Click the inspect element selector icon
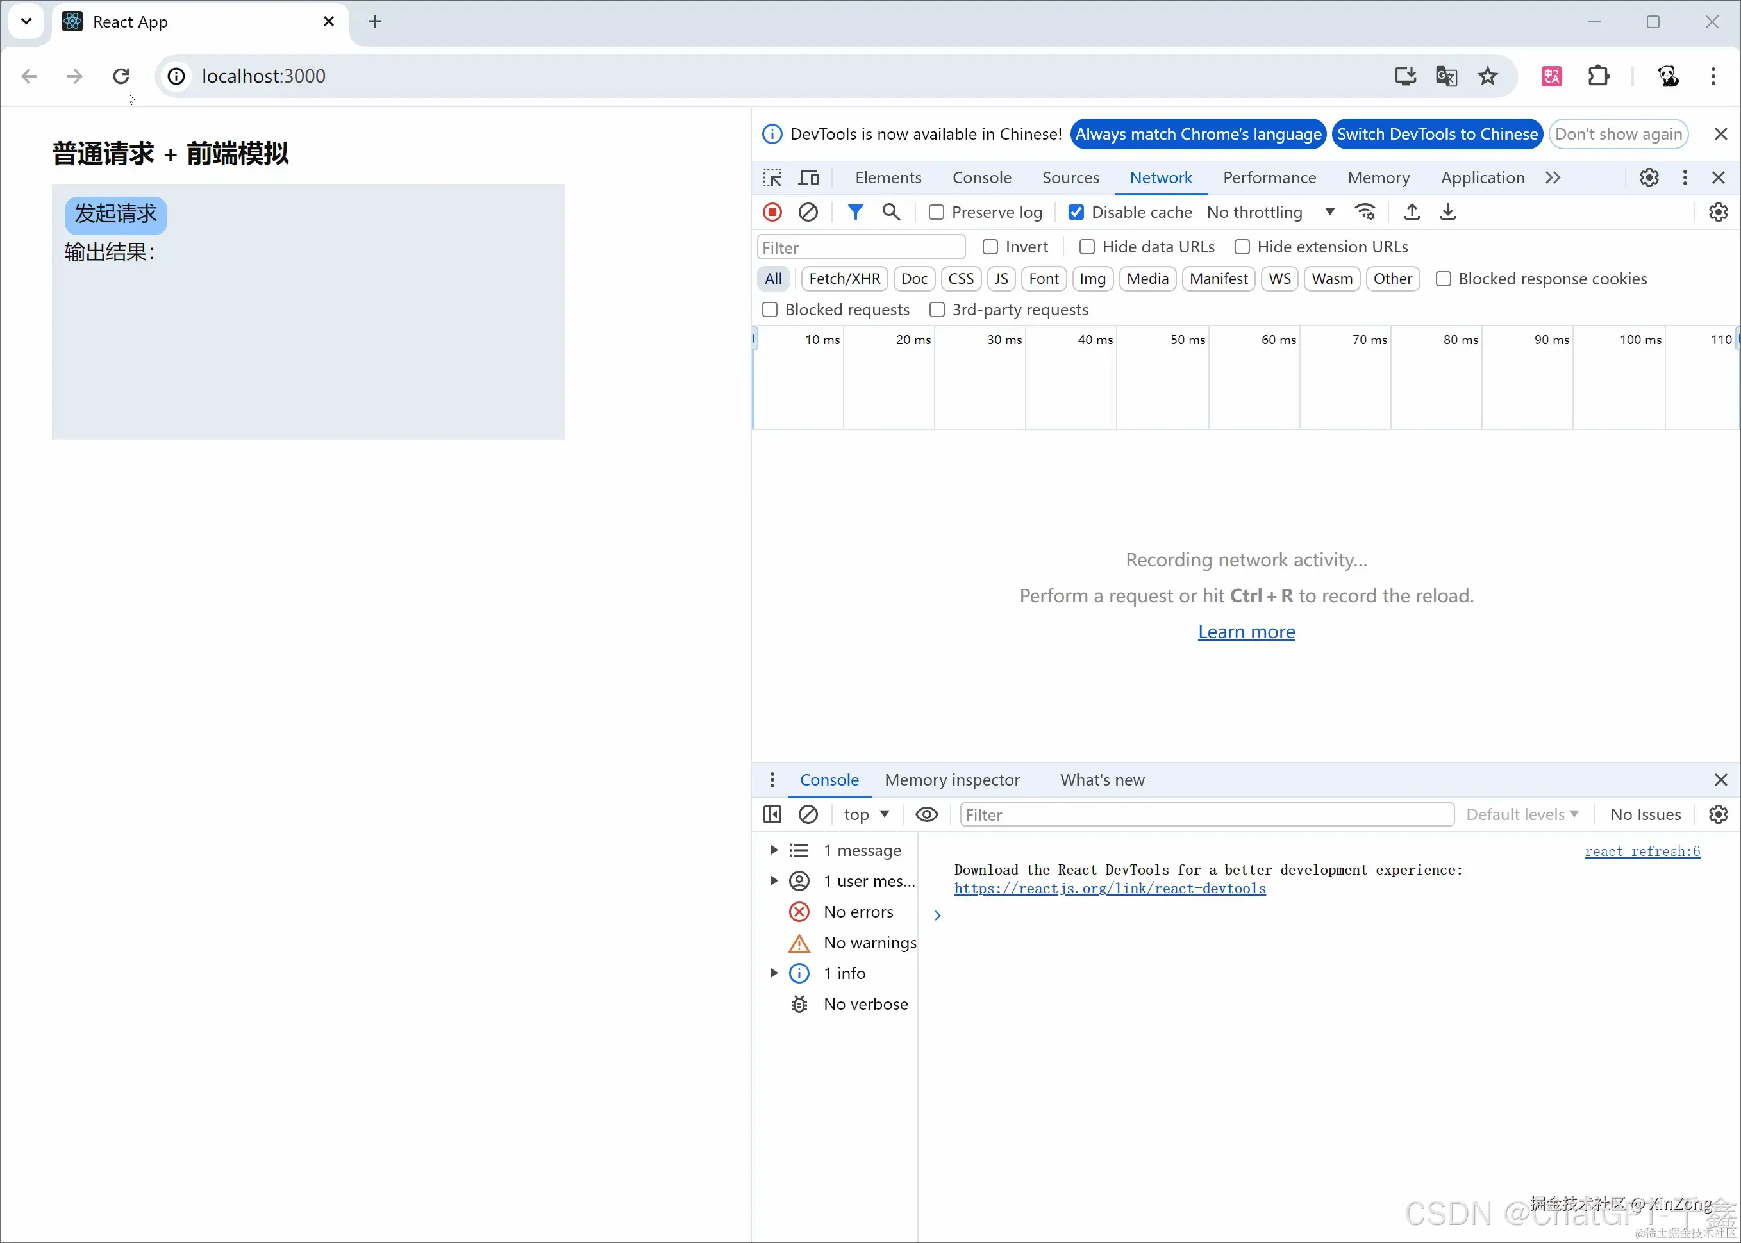Screen dimensions: 1741x1243 click(x=772, y=177)
